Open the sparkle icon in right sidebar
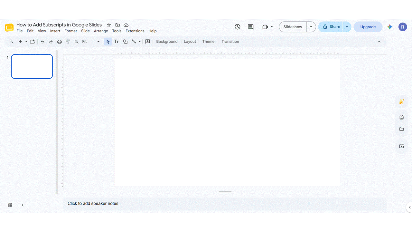Viewport: 412px width, 232px height. point(401,102)
